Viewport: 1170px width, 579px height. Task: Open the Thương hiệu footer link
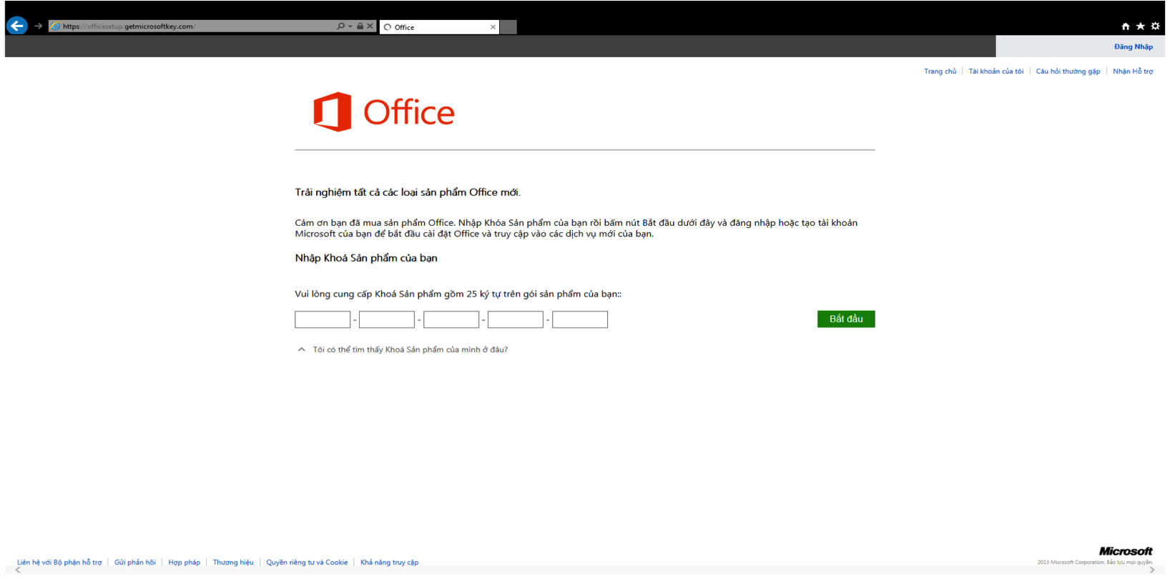pyautogui.click(x=233, y=563)
